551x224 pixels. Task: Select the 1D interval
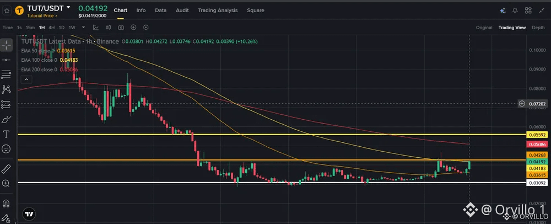pyautogui.click(x=62, y=28)
